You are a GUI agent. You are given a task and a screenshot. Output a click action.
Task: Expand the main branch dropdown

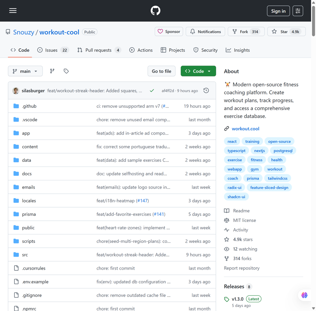pos(25,71)
